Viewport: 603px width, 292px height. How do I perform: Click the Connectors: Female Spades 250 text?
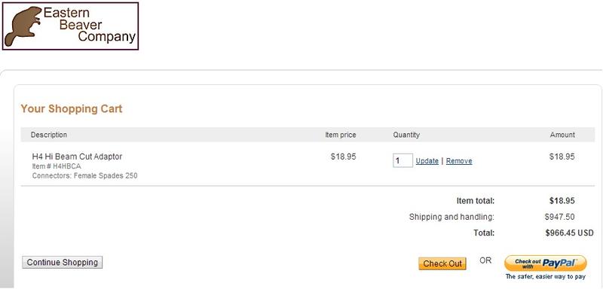84,175
